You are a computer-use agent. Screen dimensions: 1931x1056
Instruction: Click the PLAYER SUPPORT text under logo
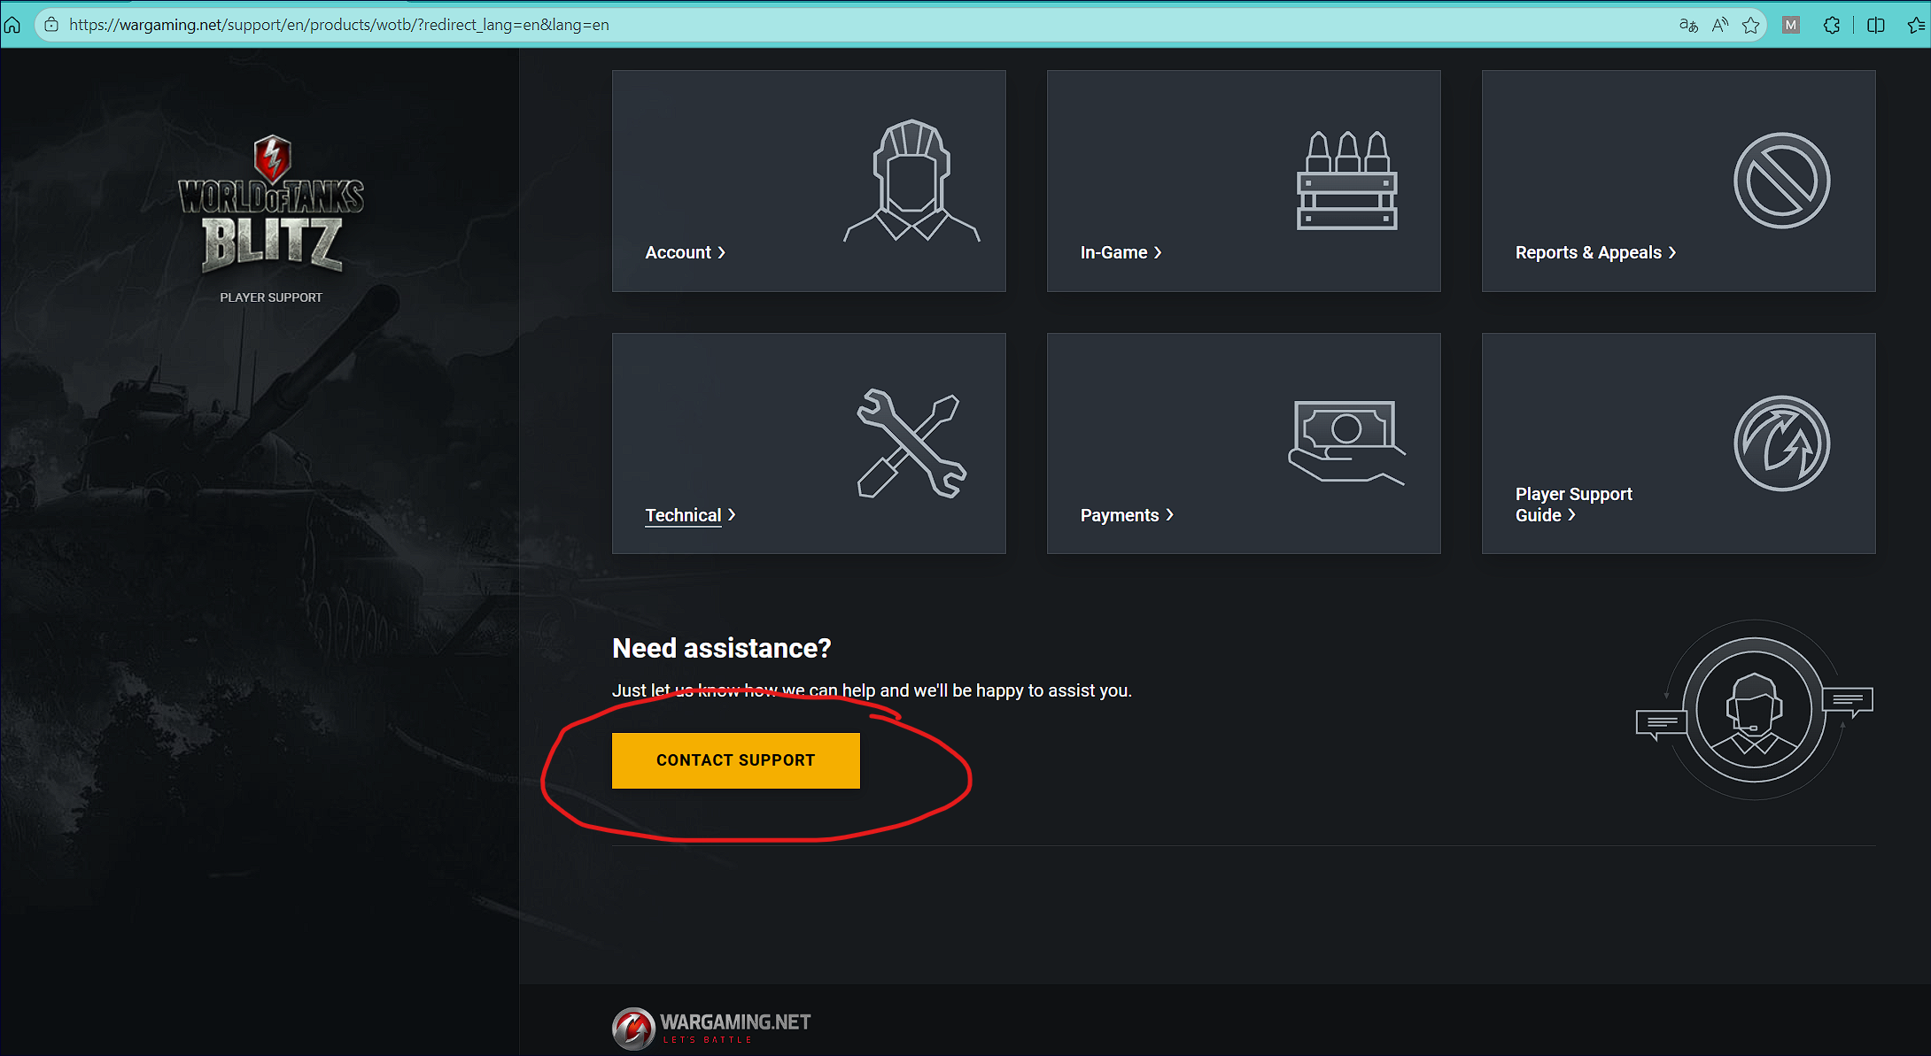271,297
